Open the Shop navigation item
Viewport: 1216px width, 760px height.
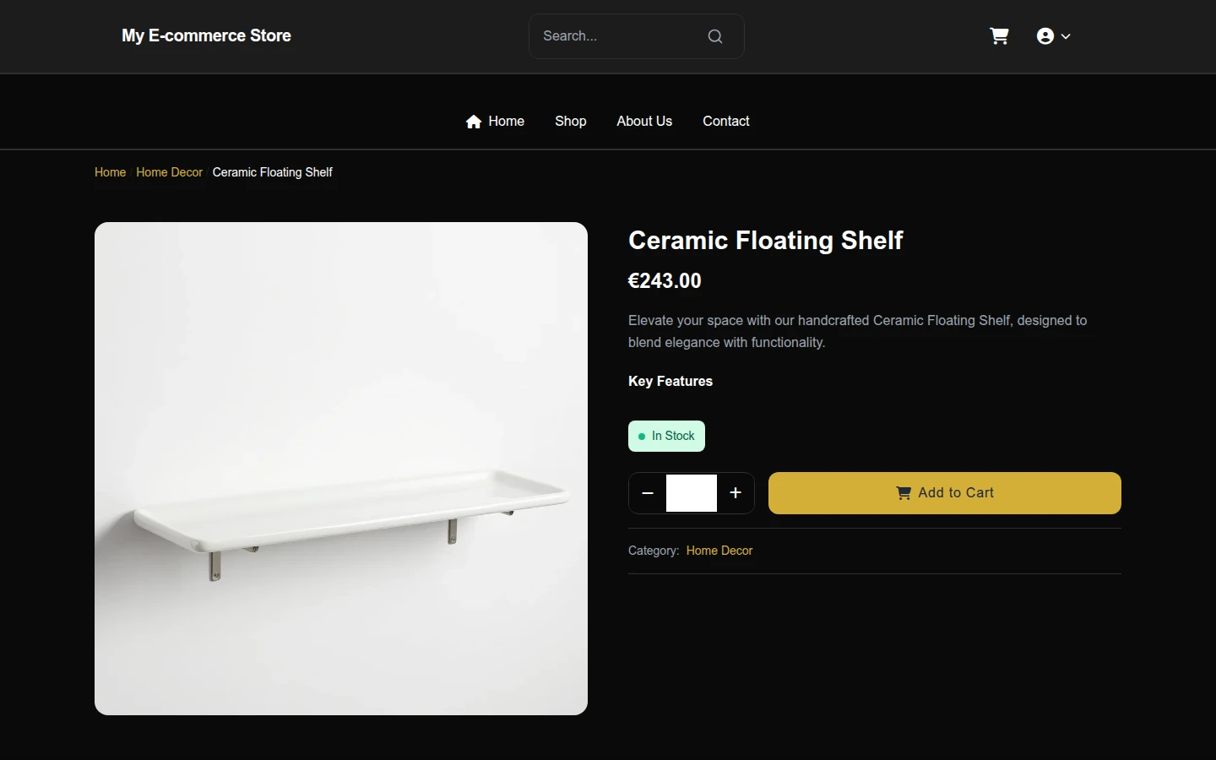click(571, 122)
